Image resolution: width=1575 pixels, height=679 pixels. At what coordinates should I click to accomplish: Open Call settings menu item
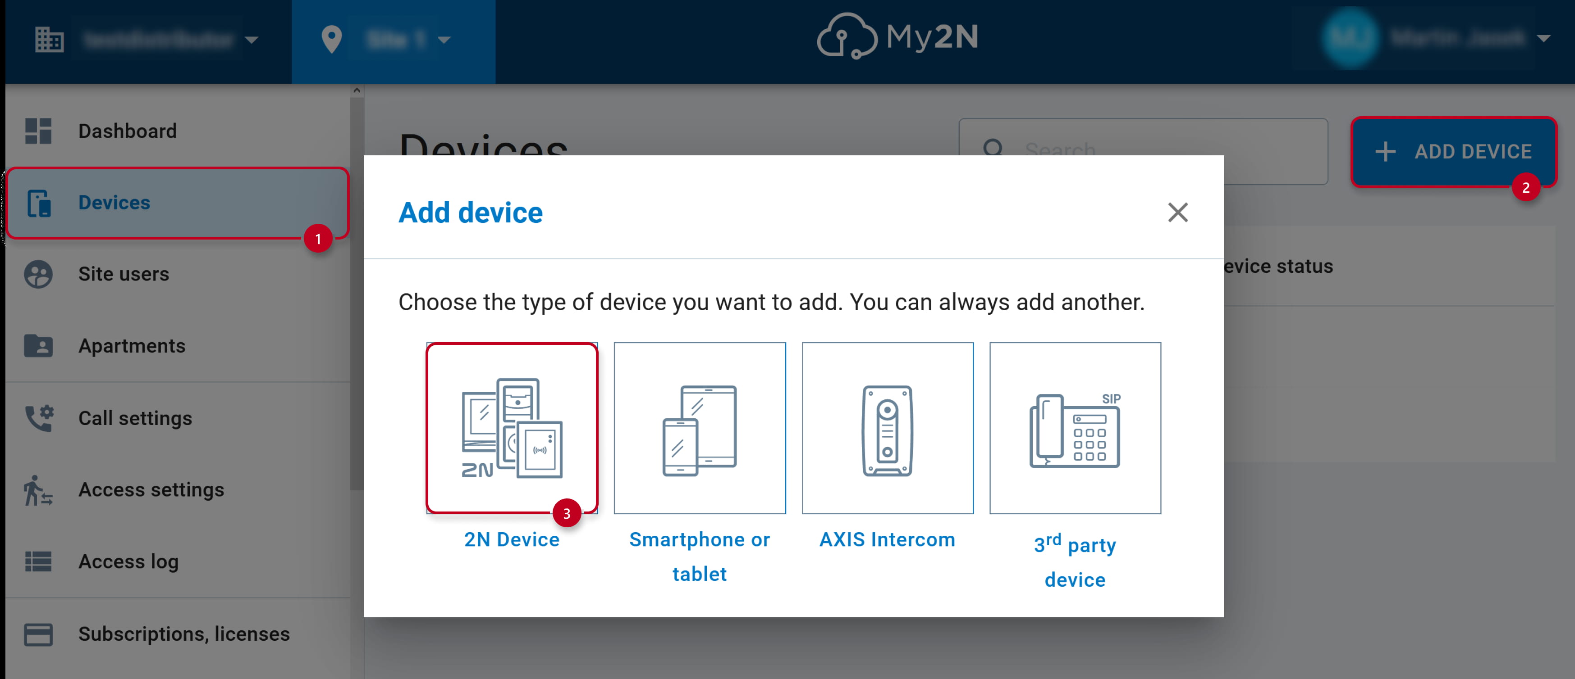pyautogui.click(x=177, y=418)
